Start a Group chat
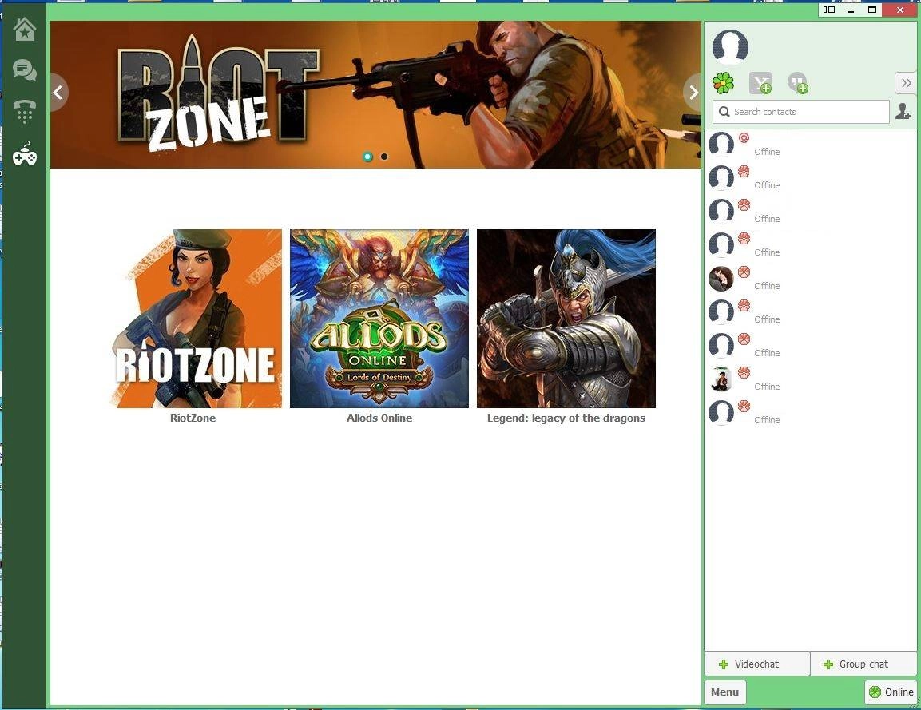This screenshot has width=921, height=710. (863, 664)
